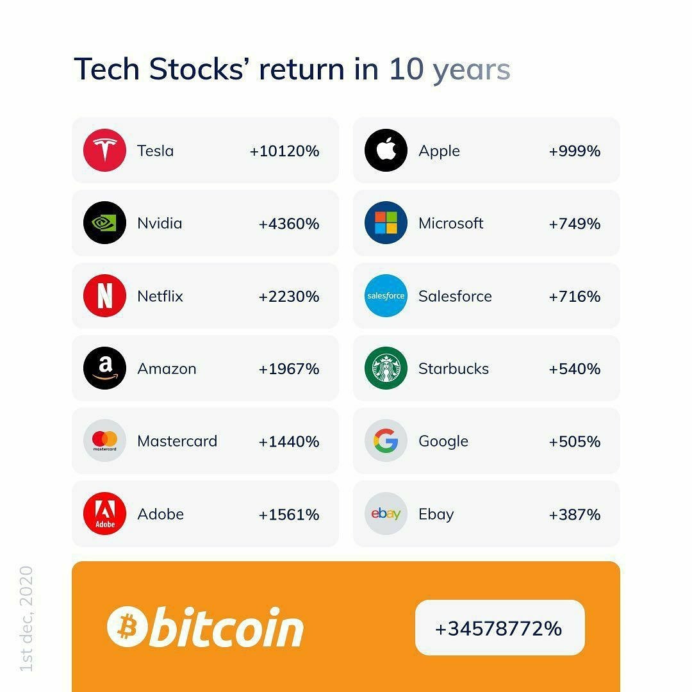Select the Mastercard logo icon
This screenshot has width=692, height=692.
click(104, 441)
